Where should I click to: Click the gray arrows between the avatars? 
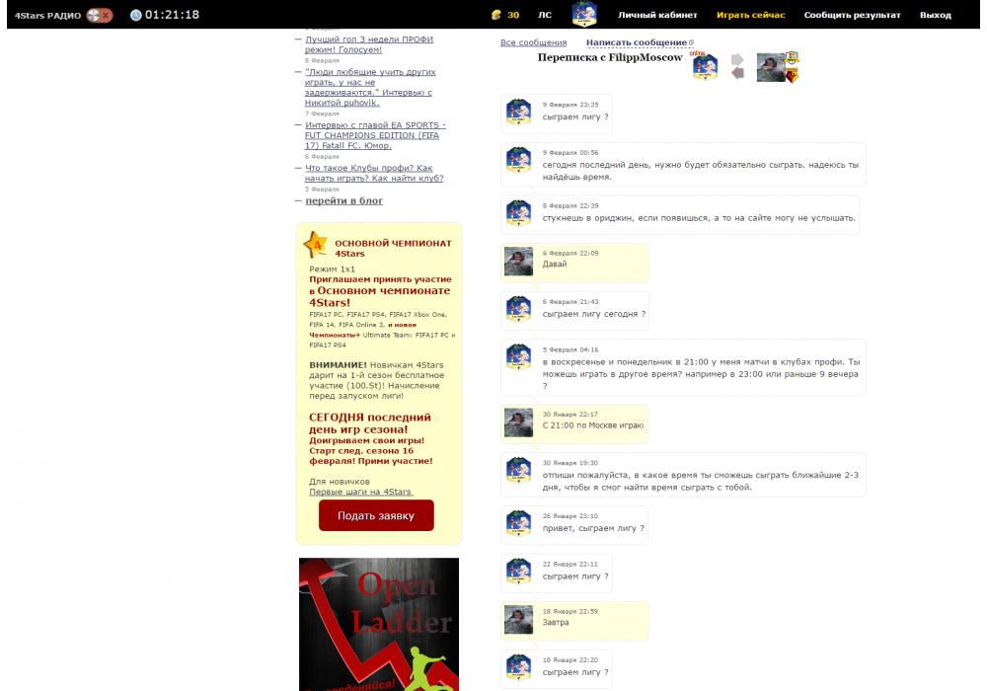737,67
